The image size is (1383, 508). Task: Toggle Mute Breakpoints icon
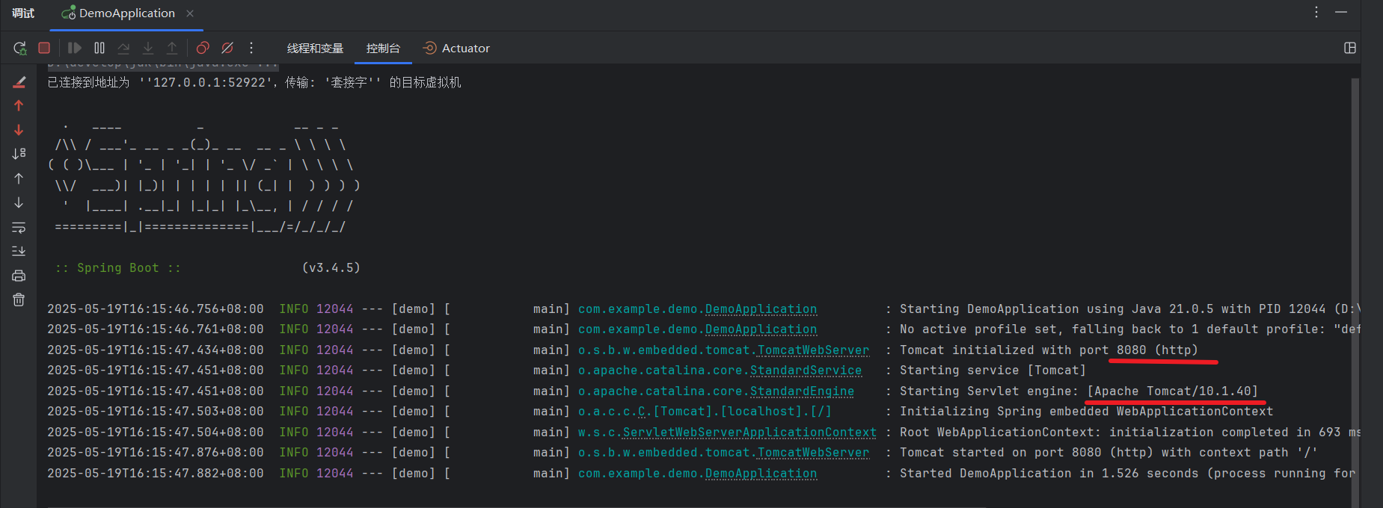point(227,48)
